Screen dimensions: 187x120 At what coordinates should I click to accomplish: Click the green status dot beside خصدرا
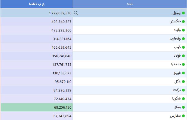point(183,64)
